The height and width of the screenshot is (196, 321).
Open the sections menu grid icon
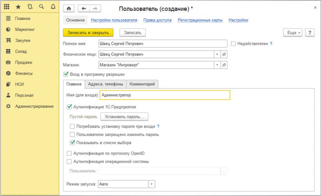[7, 7]
